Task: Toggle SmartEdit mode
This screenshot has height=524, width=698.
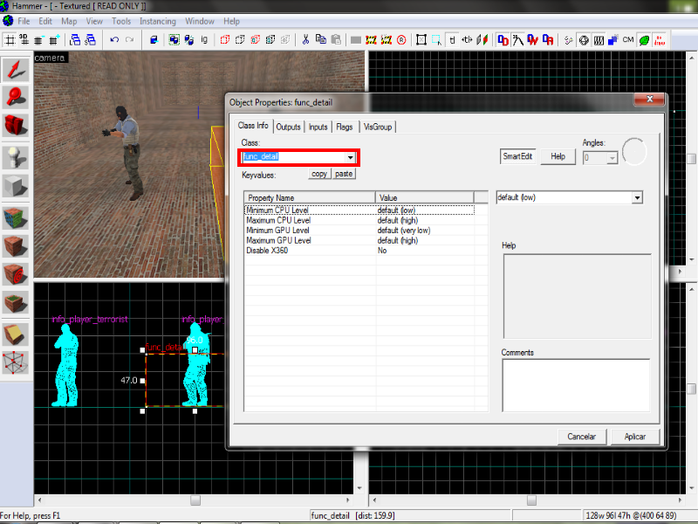Action: click(517, 156)
